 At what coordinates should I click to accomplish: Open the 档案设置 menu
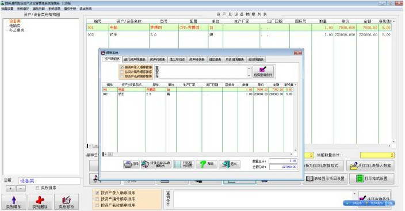[x=7, y=9]
